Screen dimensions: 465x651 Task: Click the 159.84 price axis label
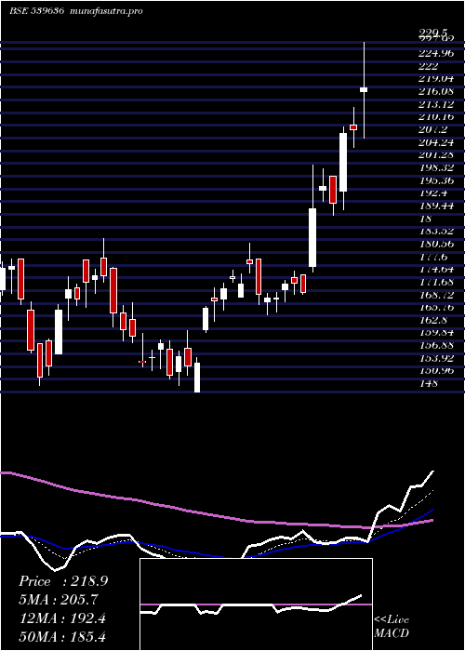point(437,333)
